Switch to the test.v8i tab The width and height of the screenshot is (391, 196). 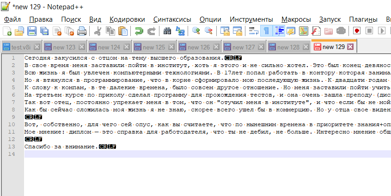21,47
